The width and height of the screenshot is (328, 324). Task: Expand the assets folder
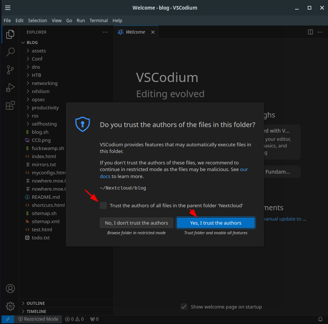click(28, 51)
